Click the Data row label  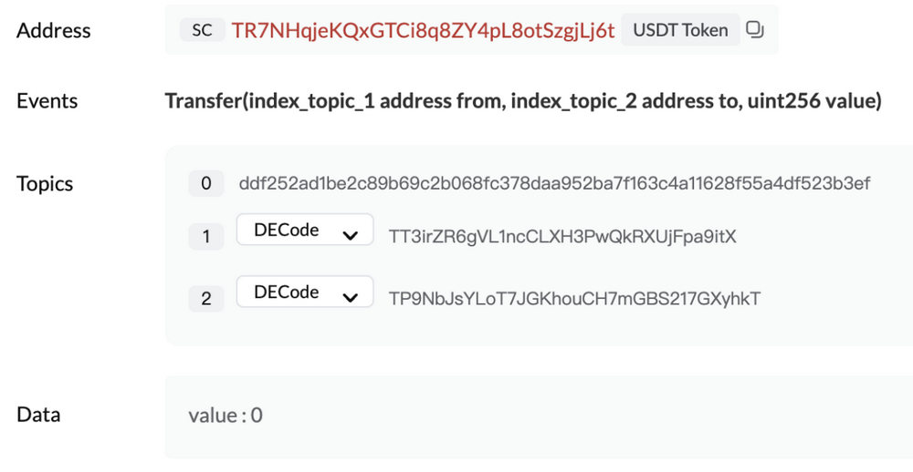click(x=38, y=415)
